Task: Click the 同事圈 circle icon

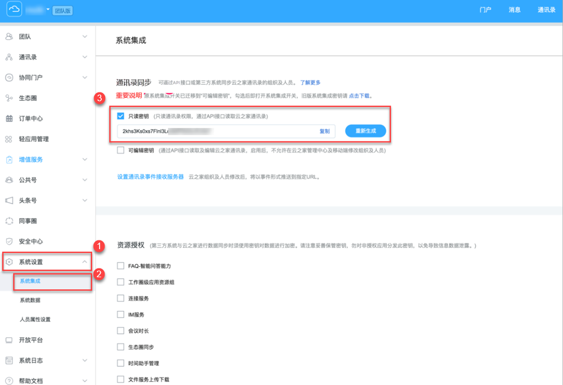Action: pyautogui.click(x=9, y=221)
